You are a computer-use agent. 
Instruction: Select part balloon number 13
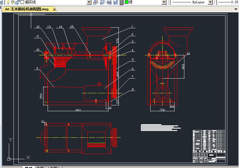49,26
